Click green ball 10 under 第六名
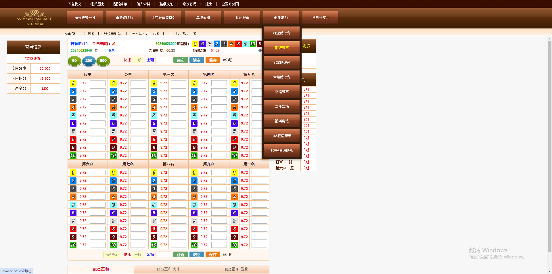 (73, 245)
